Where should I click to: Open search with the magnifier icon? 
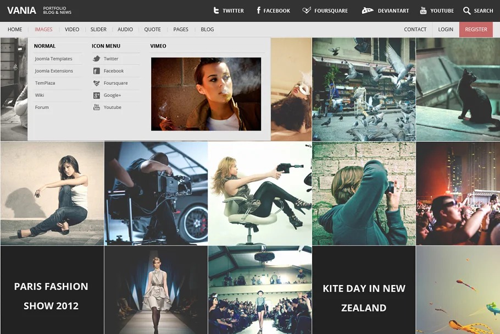tap(467, 10)
